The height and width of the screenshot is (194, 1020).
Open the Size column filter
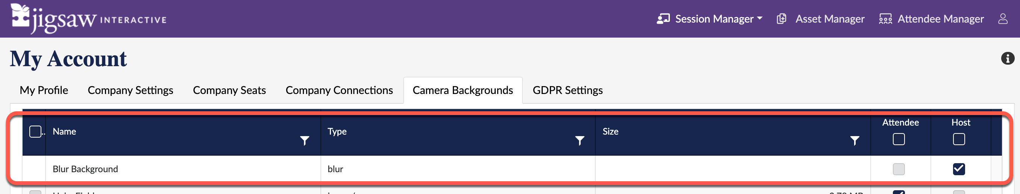pyautogui.click(x=855, y=141)
